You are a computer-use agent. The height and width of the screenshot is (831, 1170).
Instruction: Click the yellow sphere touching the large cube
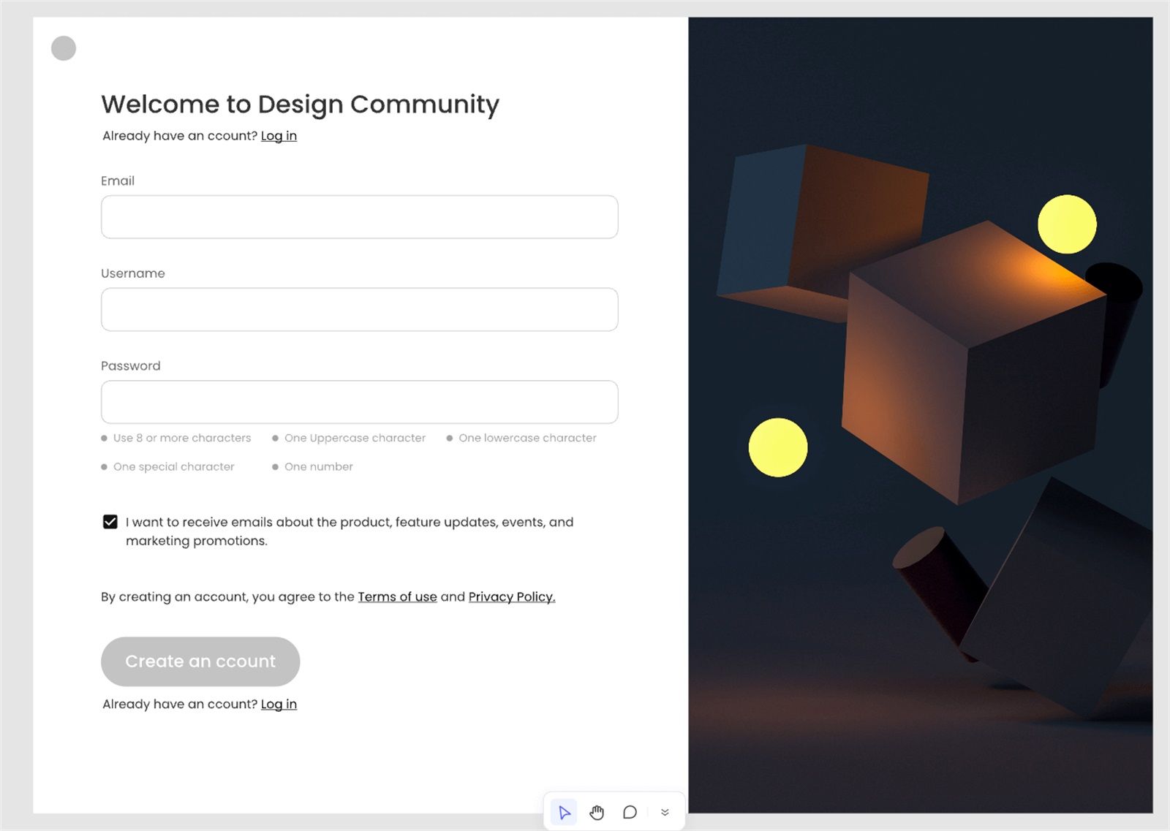[x=1067, y=224]
